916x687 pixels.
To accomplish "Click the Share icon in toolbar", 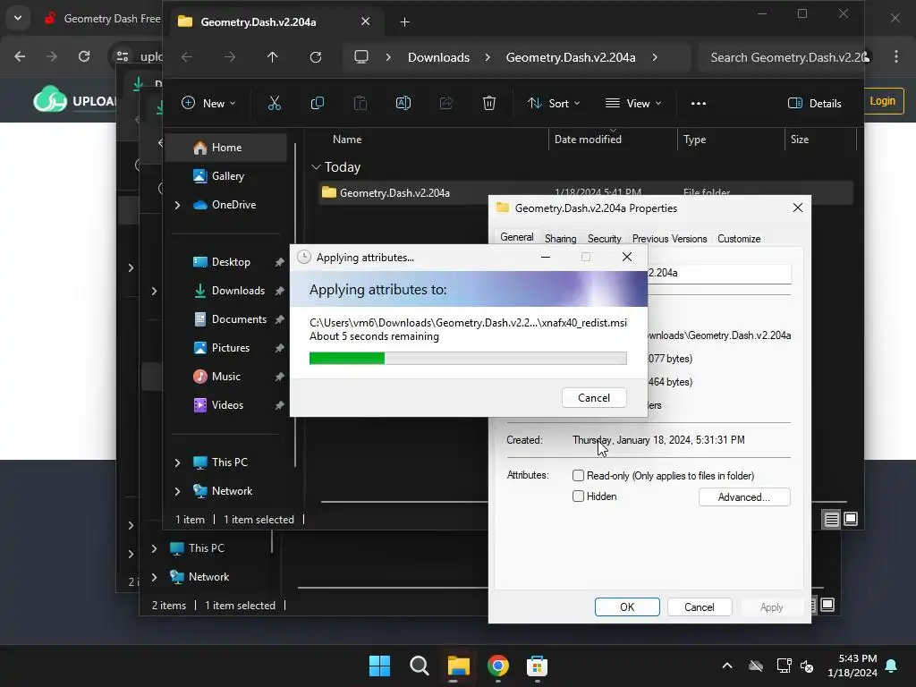I will click(x=446, y=104).
